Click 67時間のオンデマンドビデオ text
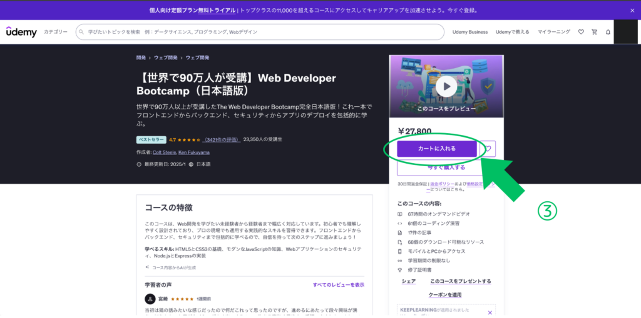The height and width of the screenshot is (318, 641). [439, 214]
